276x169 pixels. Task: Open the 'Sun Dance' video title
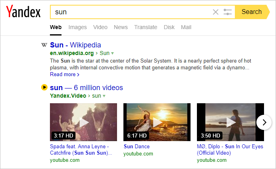click(137, 146)
